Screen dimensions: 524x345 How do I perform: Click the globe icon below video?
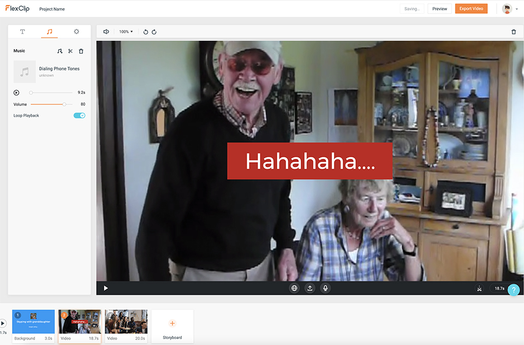294,288
